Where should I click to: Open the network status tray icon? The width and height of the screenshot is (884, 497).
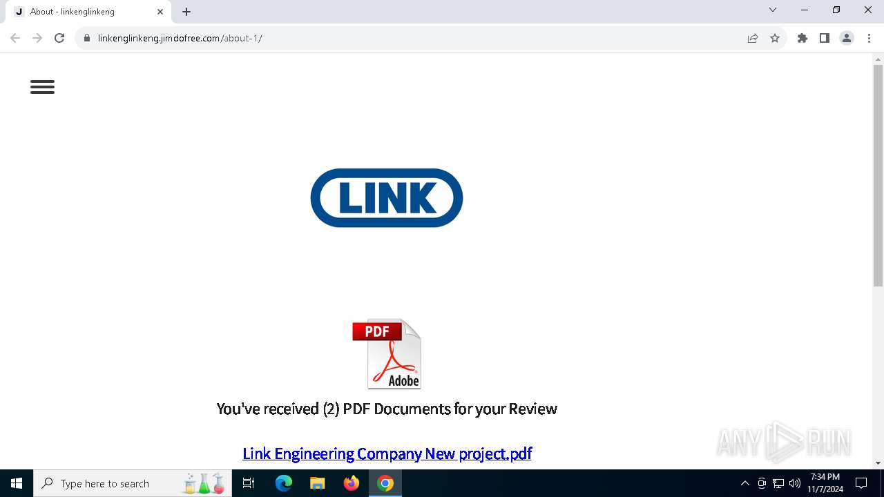778,483
